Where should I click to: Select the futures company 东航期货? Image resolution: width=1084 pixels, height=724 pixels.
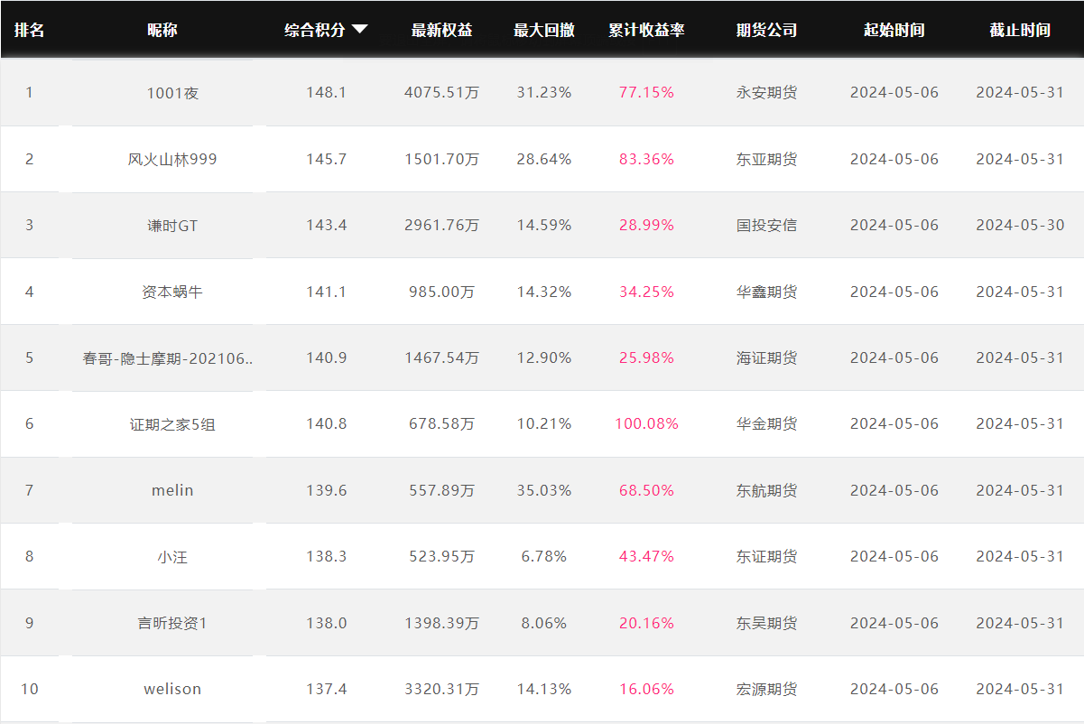766,490
